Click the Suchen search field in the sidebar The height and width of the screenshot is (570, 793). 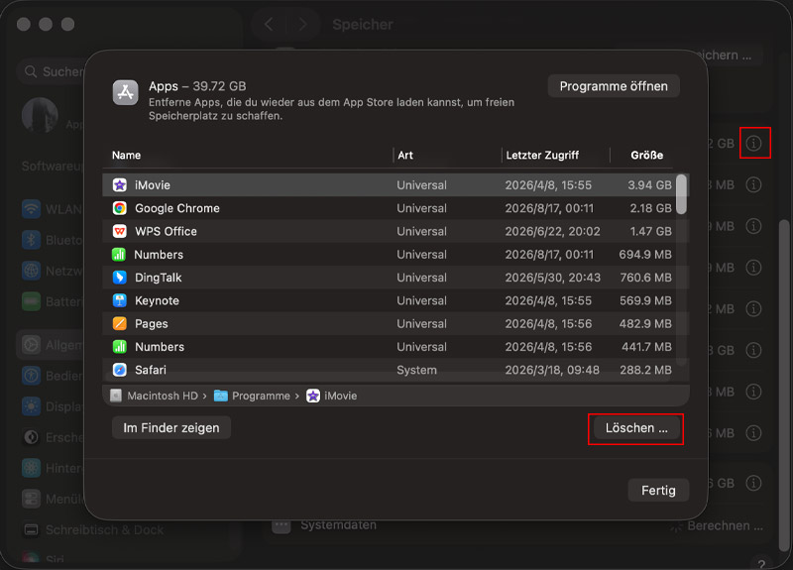pyautogui.click(x=51, y=71)
